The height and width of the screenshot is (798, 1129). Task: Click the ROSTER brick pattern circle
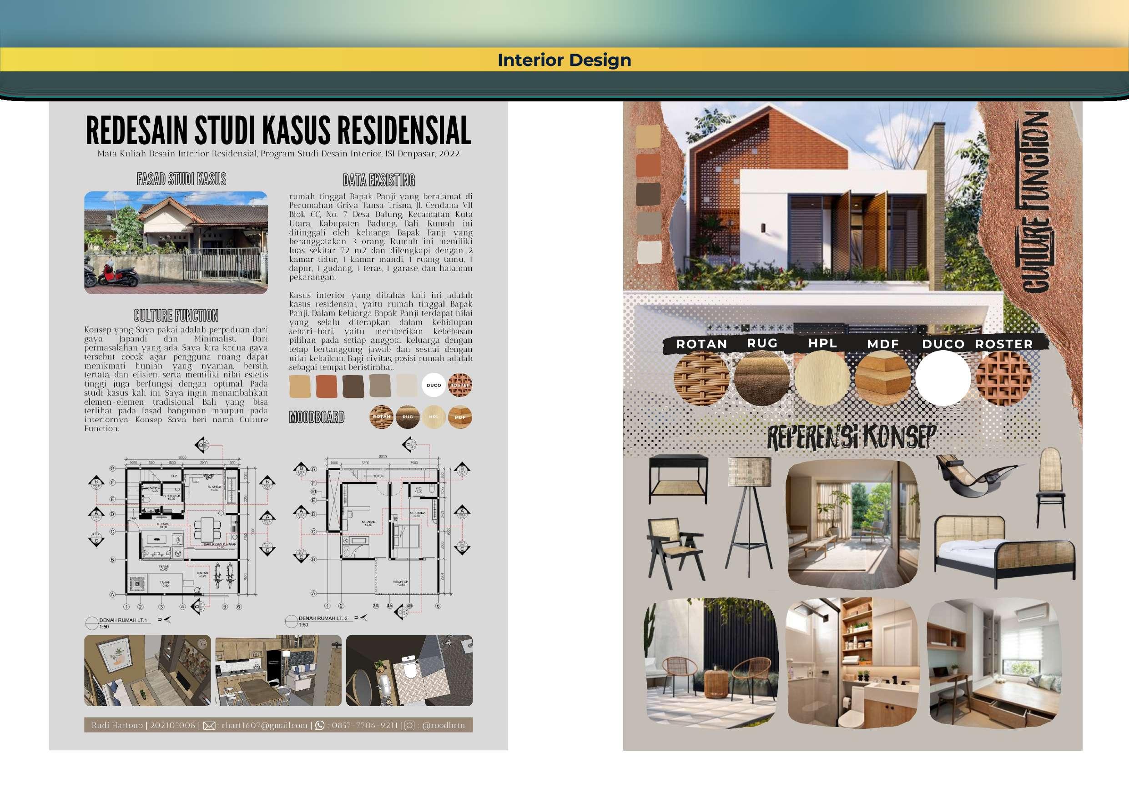(1003, 378)
